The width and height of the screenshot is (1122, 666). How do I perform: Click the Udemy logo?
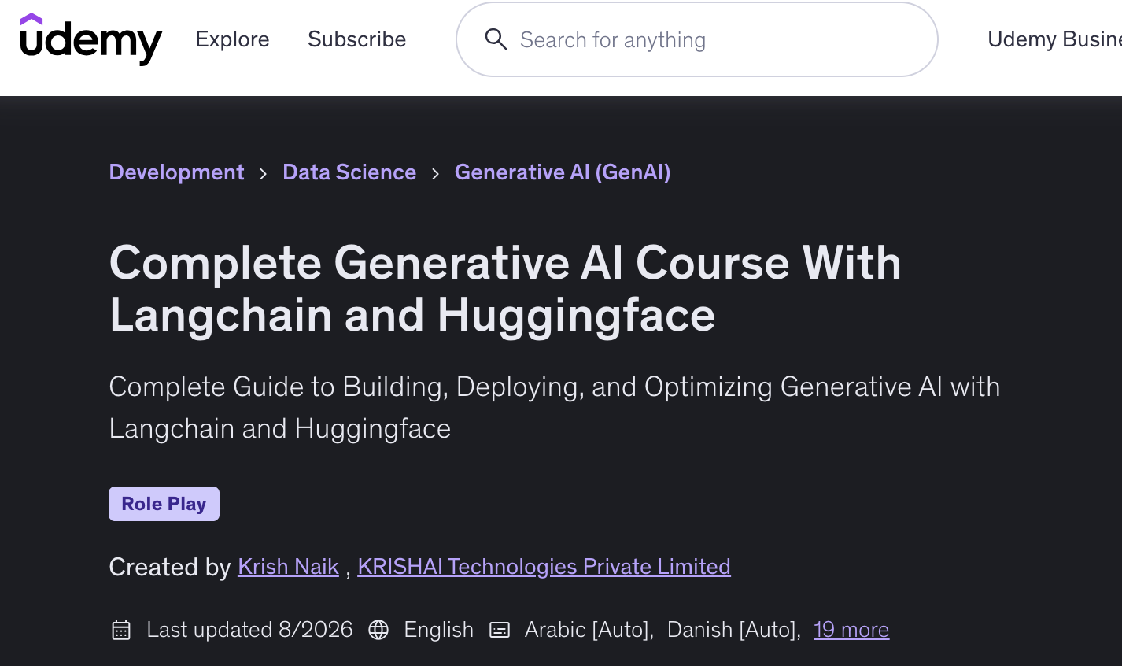[x=91, y=39]
